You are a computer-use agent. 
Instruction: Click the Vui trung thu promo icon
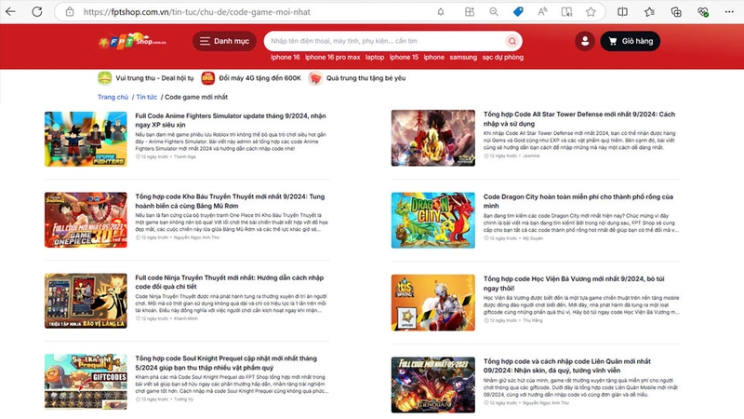click(x=104, y=78)
